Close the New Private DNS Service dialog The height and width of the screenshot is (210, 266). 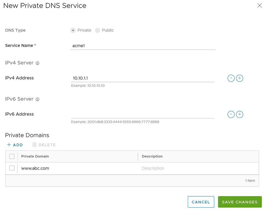coord(259,5)
